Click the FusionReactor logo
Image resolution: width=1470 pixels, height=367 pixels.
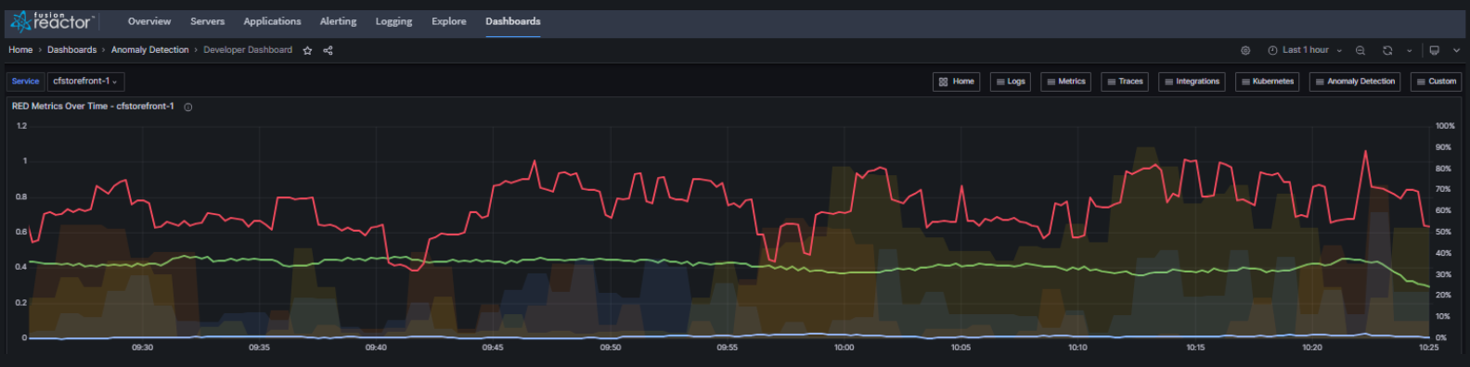52,21
